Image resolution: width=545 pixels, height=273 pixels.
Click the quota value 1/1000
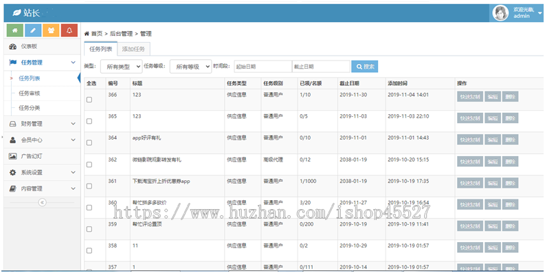tap(309, 181)
